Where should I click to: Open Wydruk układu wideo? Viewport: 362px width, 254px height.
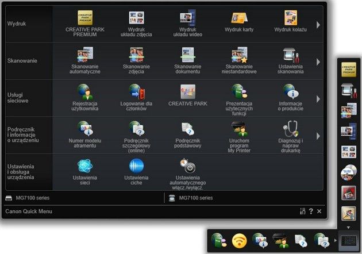tap(188, 24)
